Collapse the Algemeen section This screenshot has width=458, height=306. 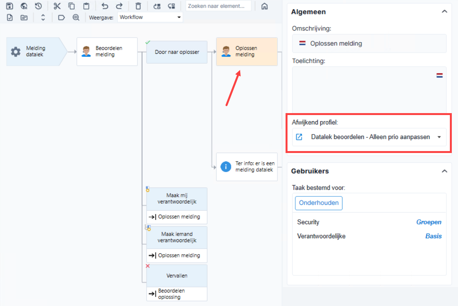click(x=444, y=12)
